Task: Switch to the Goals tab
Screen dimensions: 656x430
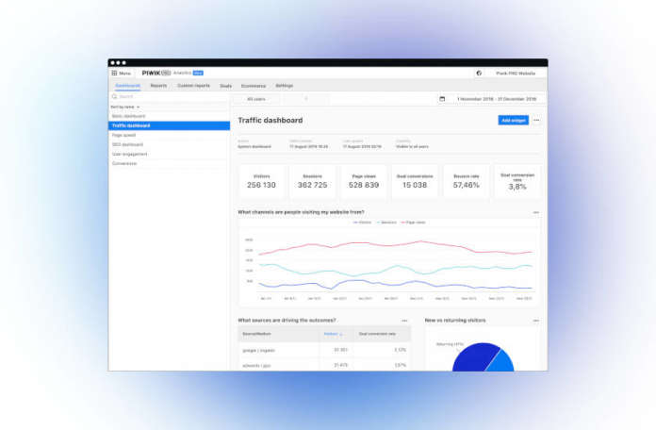Action: pos(226,86)
